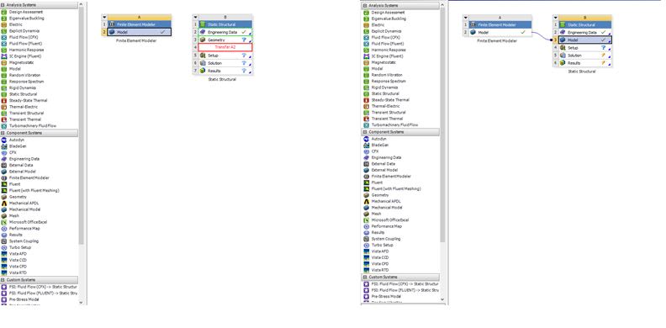Click Harmonic Response icon in left toolbox
The height and width of the screenshot is (328, 666).
coord(4,50)
